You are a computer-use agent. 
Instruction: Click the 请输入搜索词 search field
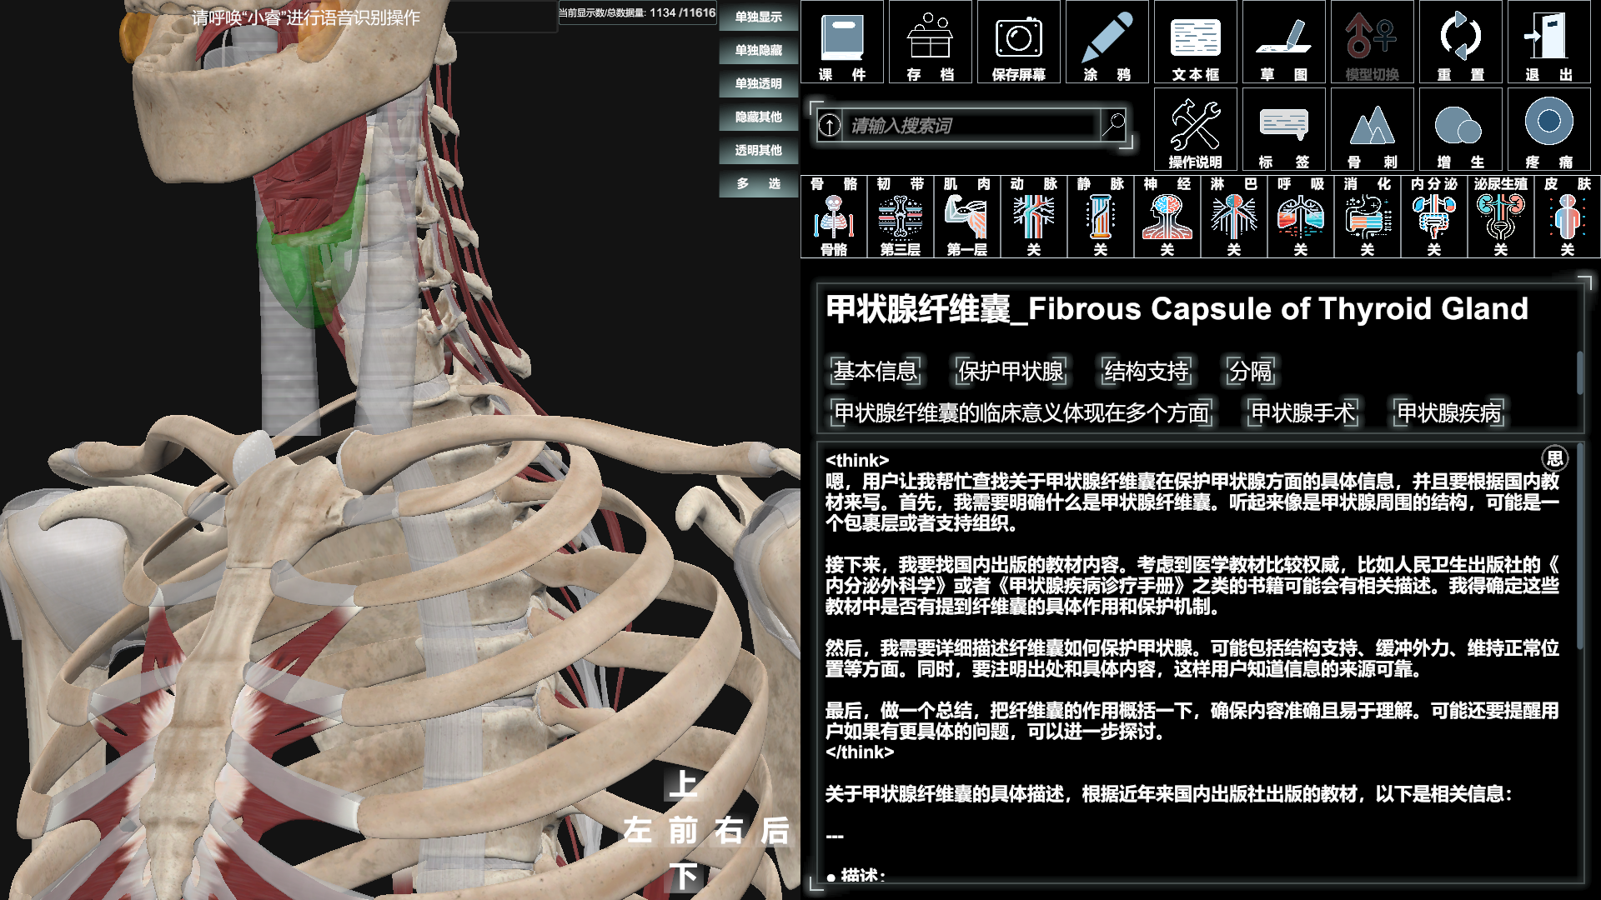[x=967, y=126]
